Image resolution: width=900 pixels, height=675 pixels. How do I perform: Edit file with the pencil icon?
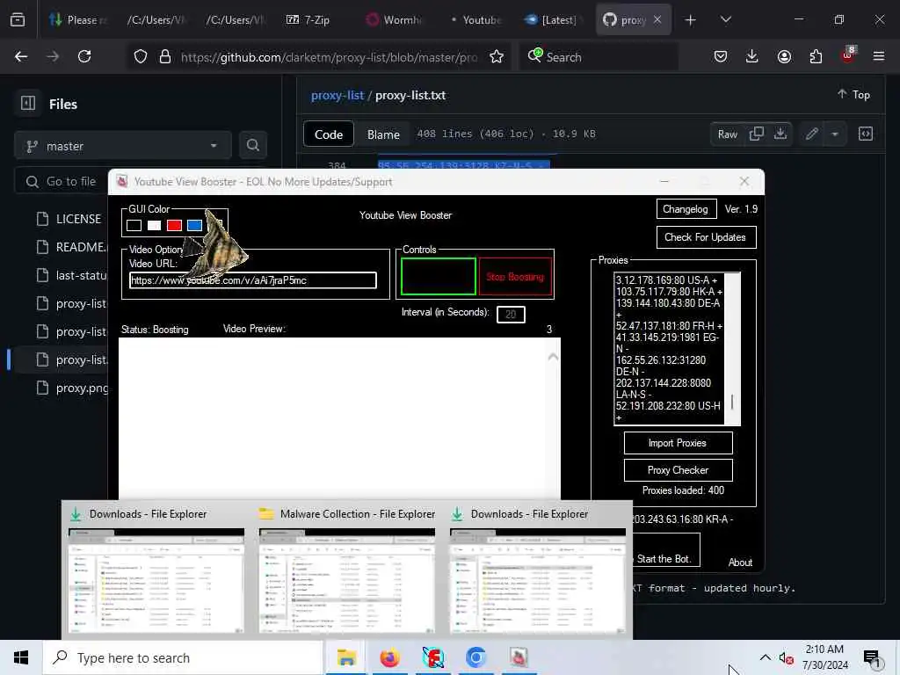[x=811, y=134]
